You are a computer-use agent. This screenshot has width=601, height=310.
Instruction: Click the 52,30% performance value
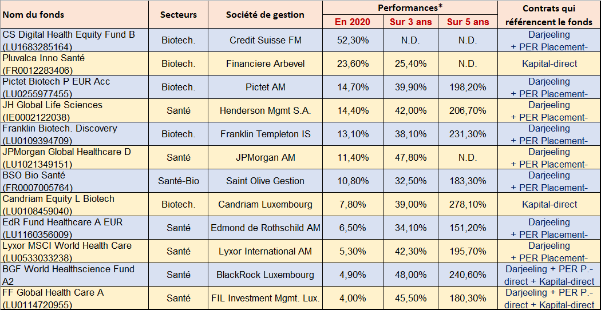353,41
